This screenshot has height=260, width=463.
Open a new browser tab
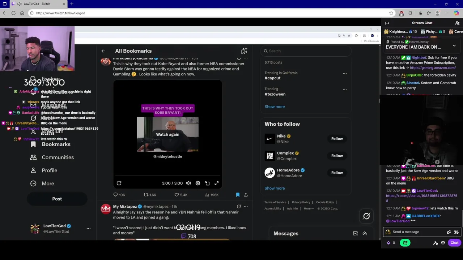[72, 4]
